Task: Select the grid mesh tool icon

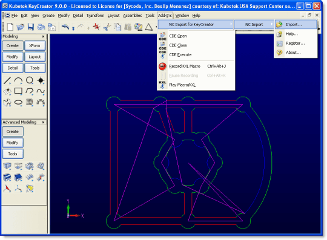Action: 30,102
